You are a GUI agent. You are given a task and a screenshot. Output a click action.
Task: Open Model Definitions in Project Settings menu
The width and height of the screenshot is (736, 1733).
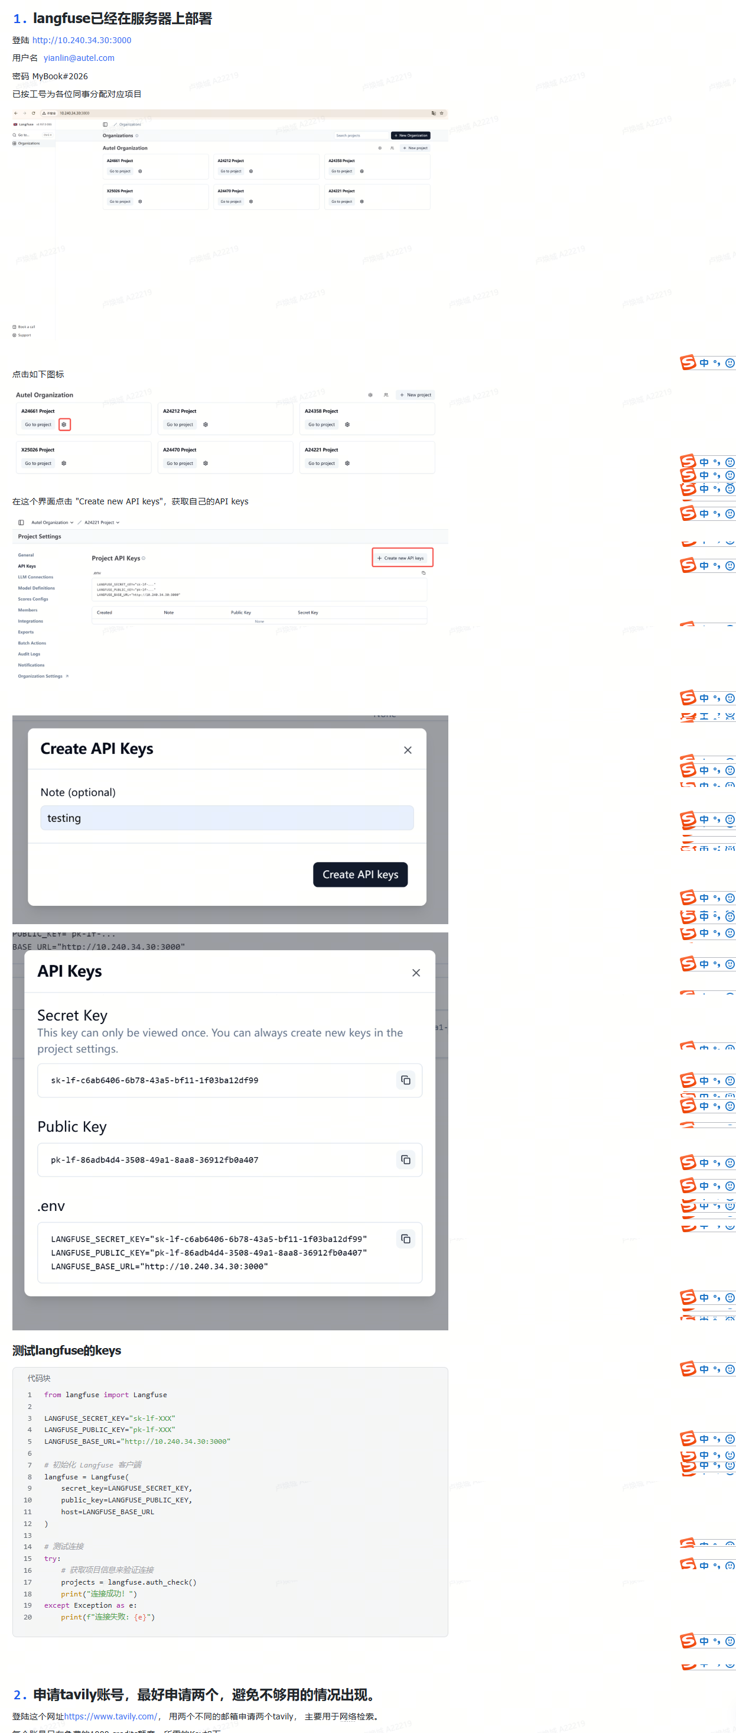(36, 588)
